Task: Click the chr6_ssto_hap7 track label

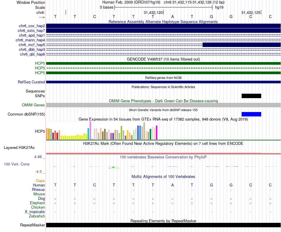Action: coord(31,31)
